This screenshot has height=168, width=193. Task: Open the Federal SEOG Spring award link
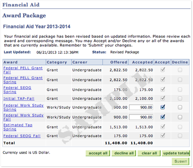point(17,90)
